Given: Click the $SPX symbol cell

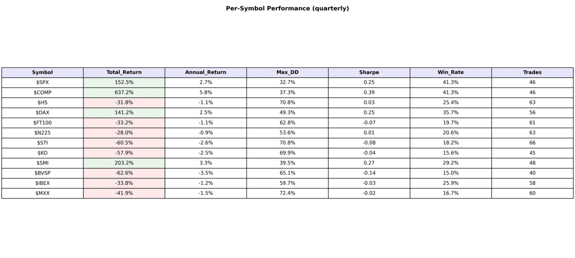Looking at the screenshot, I should click(x=42, y=83).
